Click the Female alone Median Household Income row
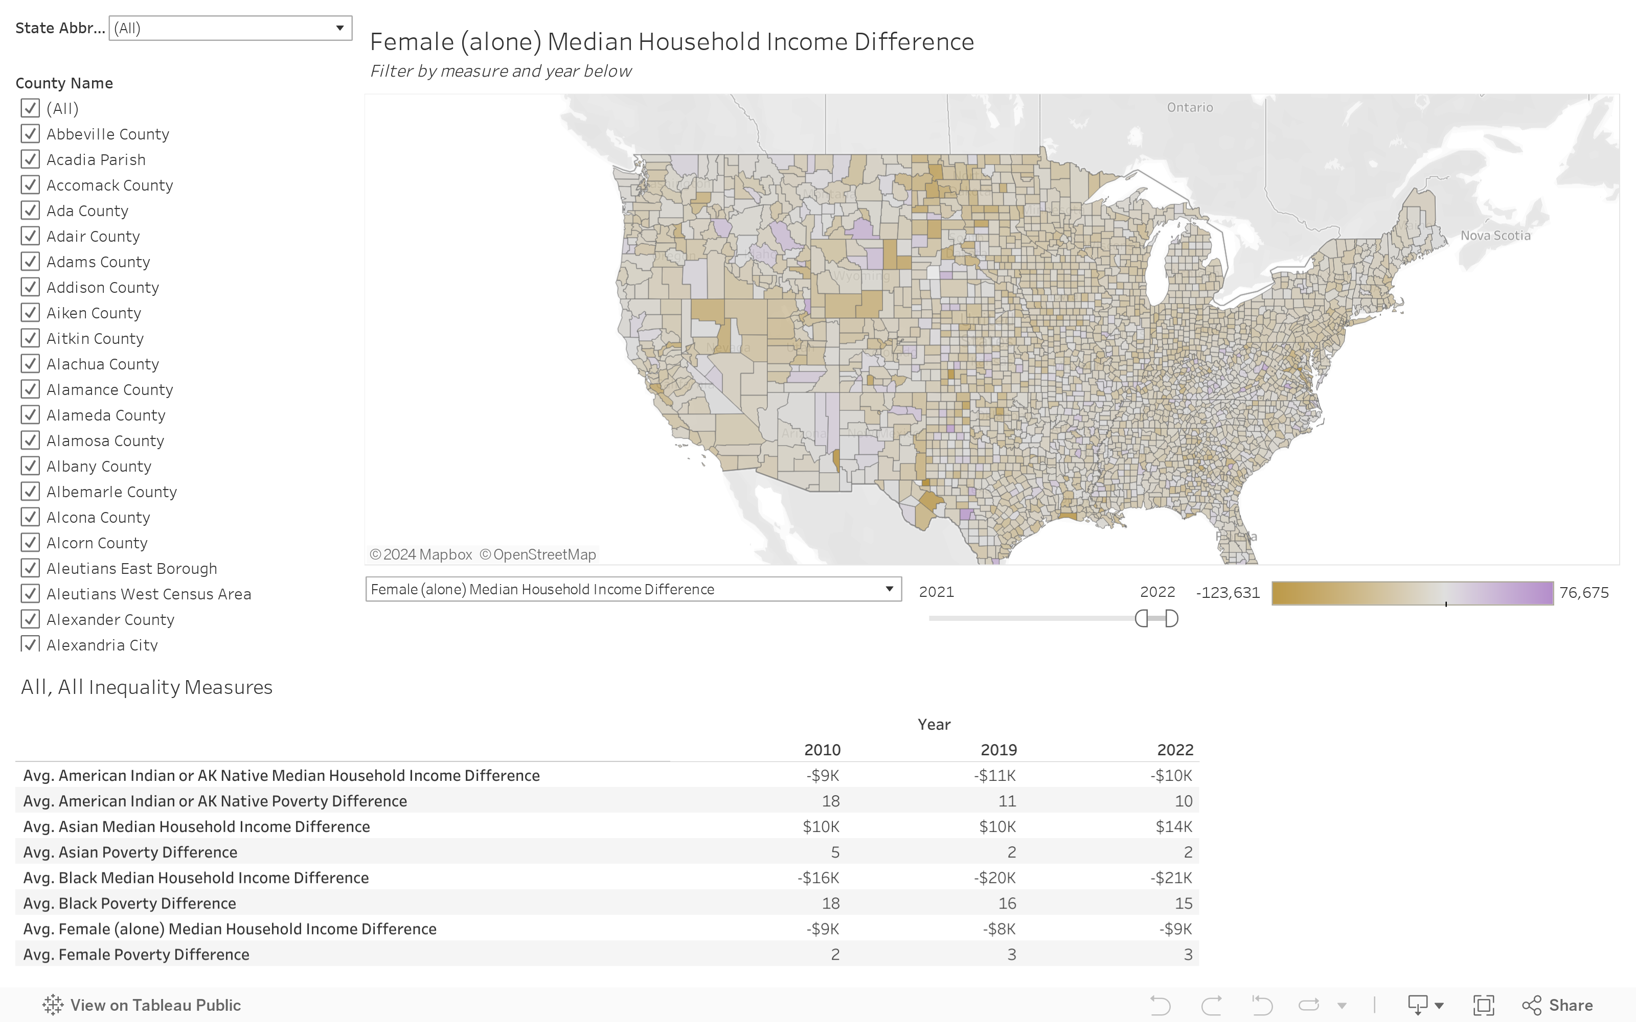 click(x=230, y=929)
